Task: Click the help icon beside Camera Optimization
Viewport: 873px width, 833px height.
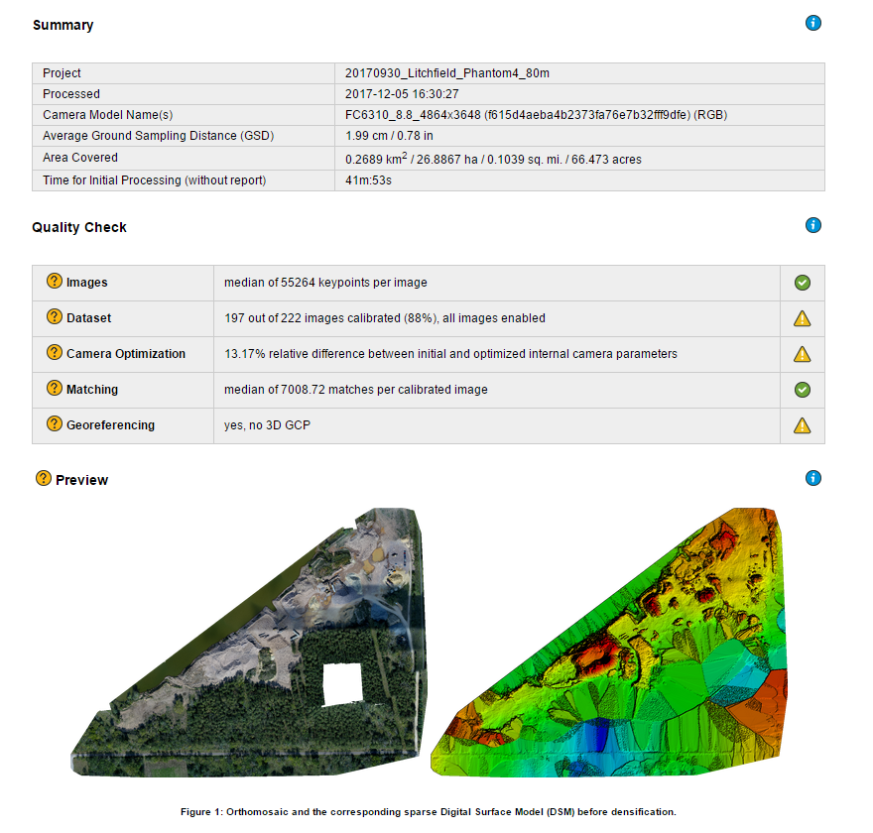Action: pyautogui.click(x=54, y=352)
